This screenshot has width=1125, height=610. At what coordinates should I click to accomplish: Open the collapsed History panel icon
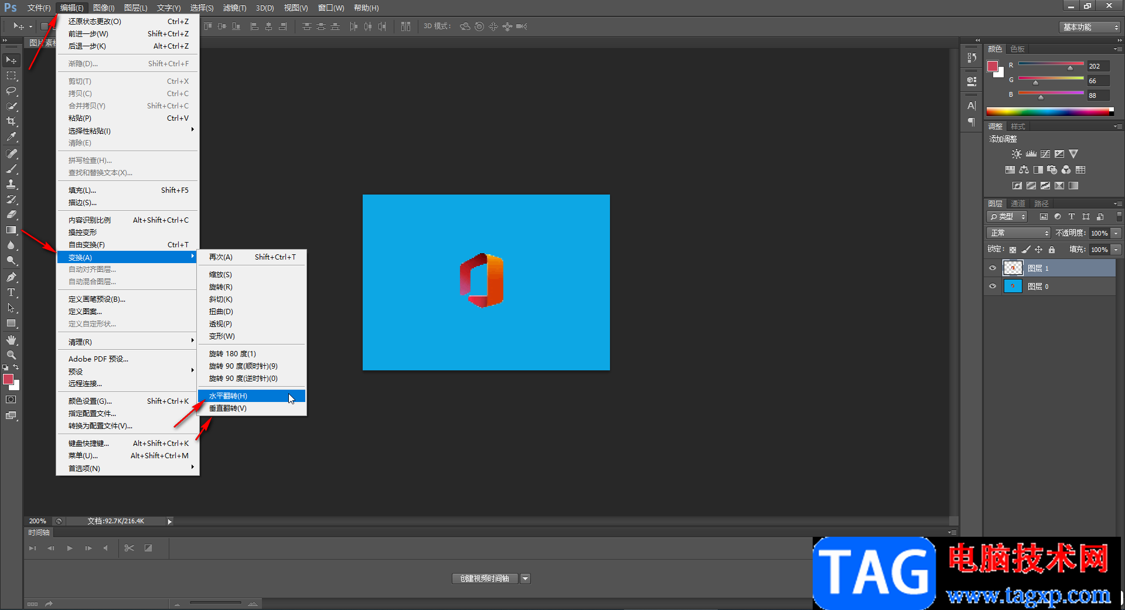pos(971,57)
